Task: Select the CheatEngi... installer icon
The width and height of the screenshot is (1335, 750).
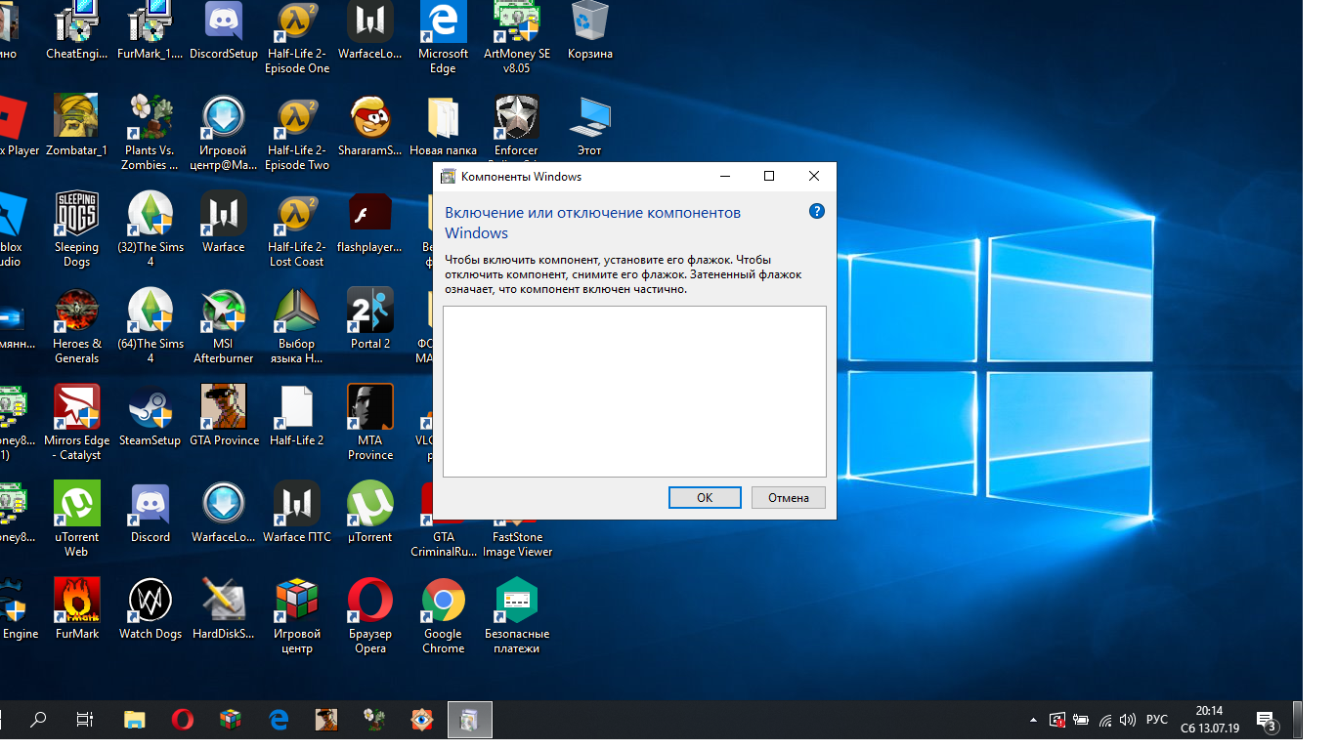Action: pos(76,31)
